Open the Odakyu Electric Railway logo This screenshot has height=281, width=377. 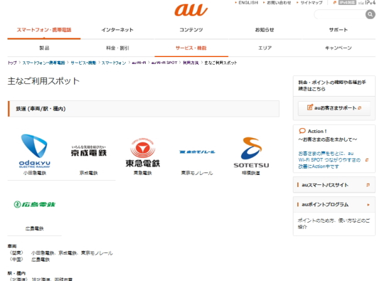tap(34, 151)
